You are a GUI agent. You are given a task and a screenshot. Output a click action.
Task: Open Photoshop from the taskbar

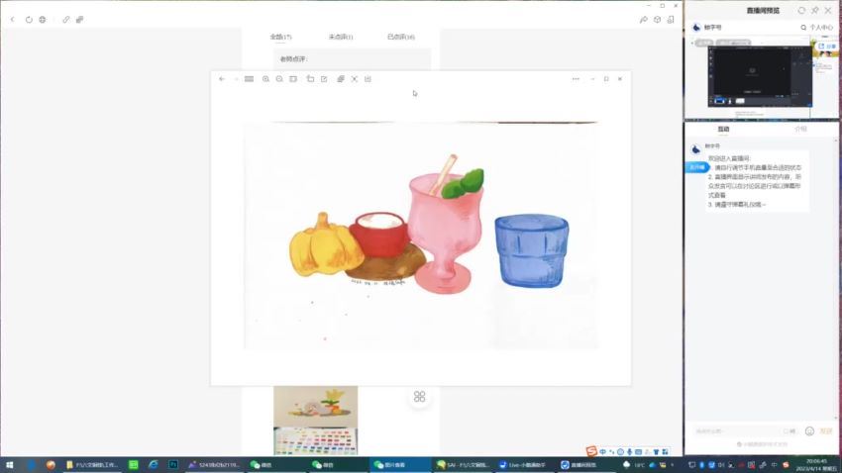(x=173, y=465)
